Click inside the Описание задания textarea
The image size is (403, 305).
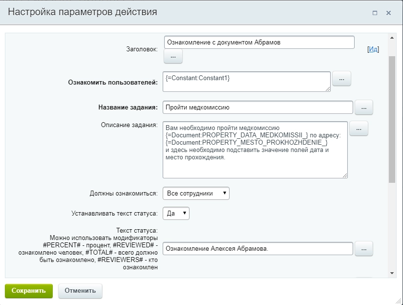click(x=254, y=149)
